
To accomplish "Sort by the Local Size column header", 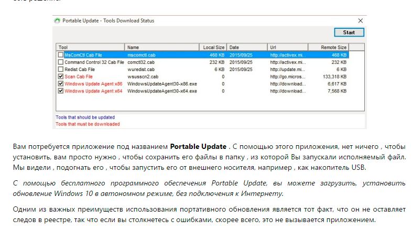I will tap(213, 48).
